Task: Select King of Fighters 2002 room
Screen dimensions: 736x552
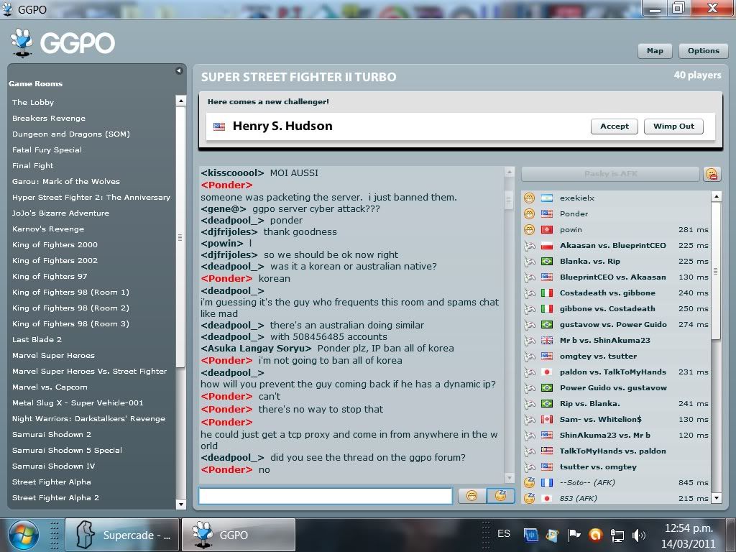Action: (x=55, y=260)
